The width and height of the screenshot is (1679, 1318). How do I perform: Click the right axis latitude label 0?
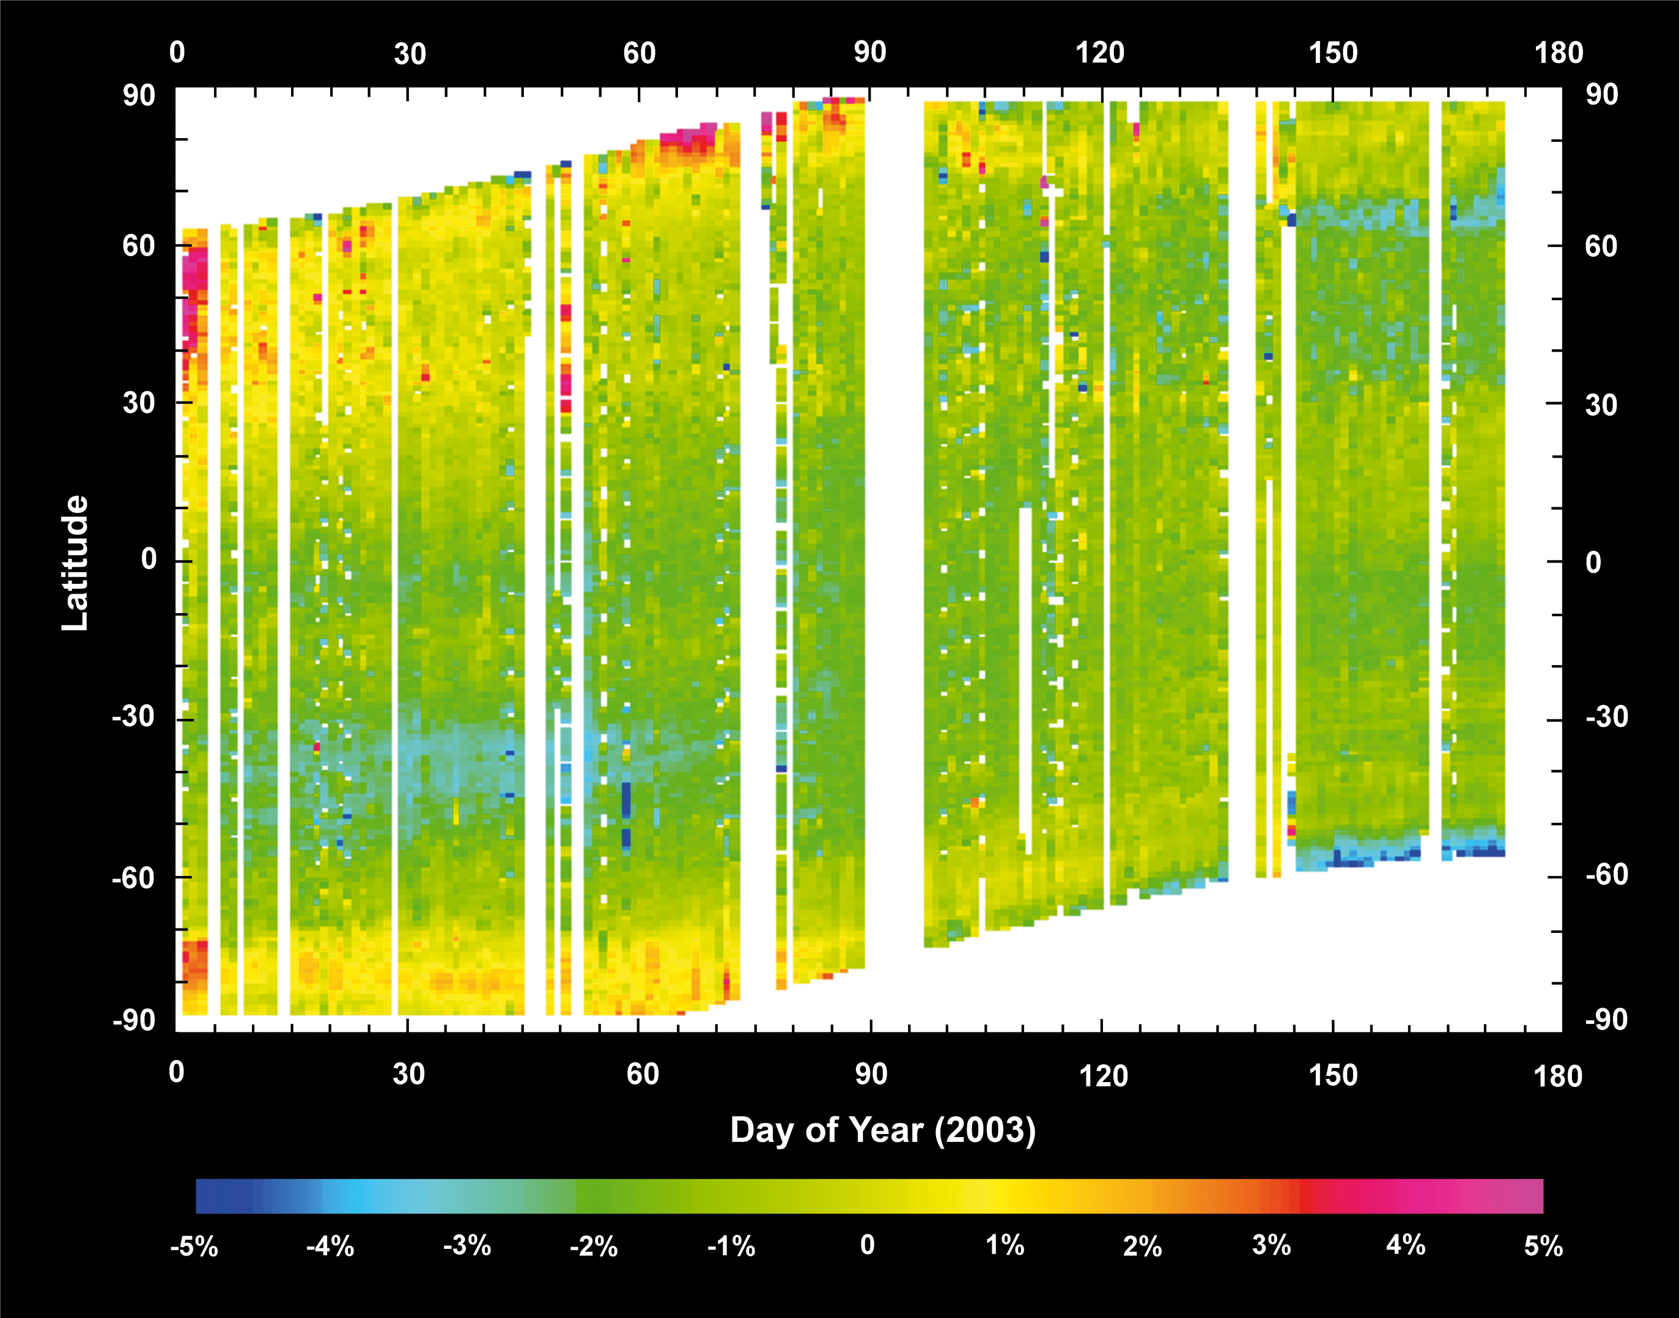[x=1593, y=563]
